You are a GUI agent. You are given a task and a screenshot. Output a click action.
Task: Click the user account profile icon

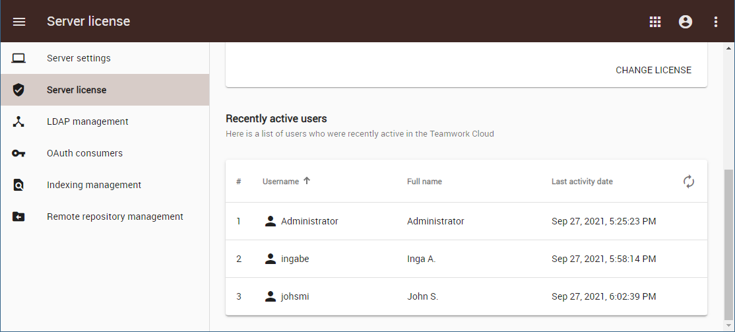tap(686, 22)
